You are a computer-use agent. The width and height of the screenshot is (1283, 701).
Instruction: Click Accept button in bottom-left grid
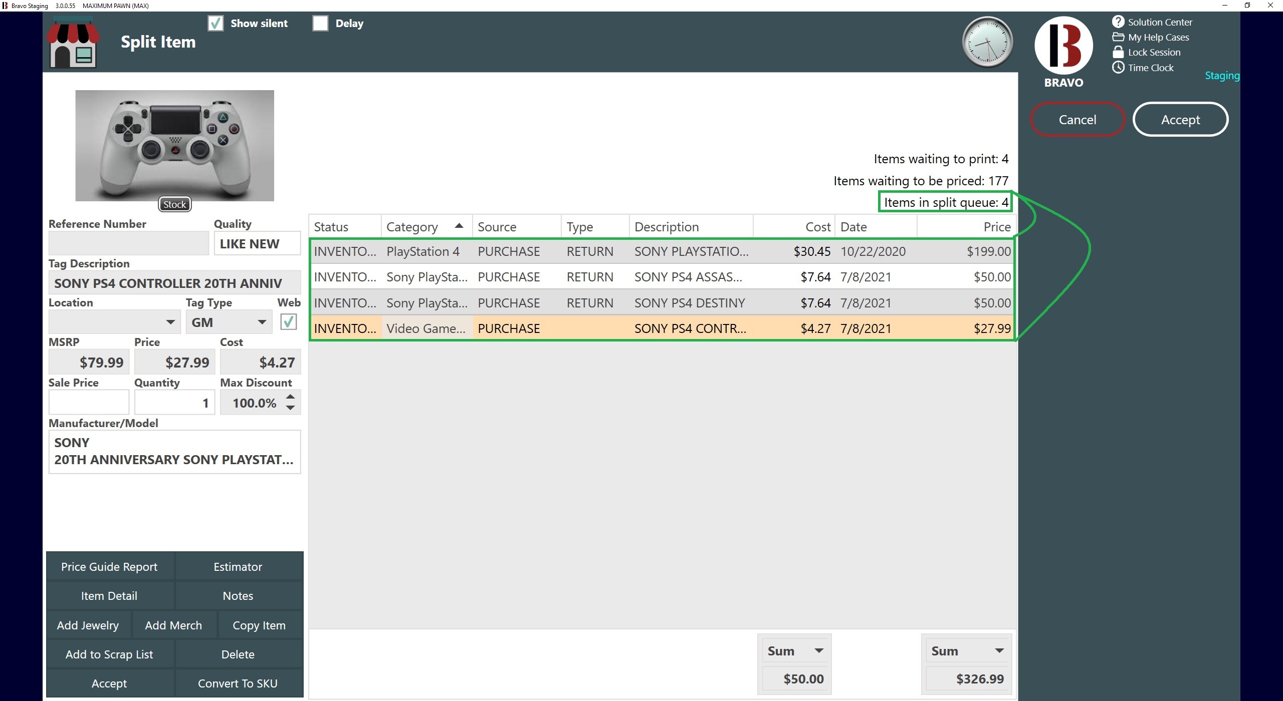(110, 683)
